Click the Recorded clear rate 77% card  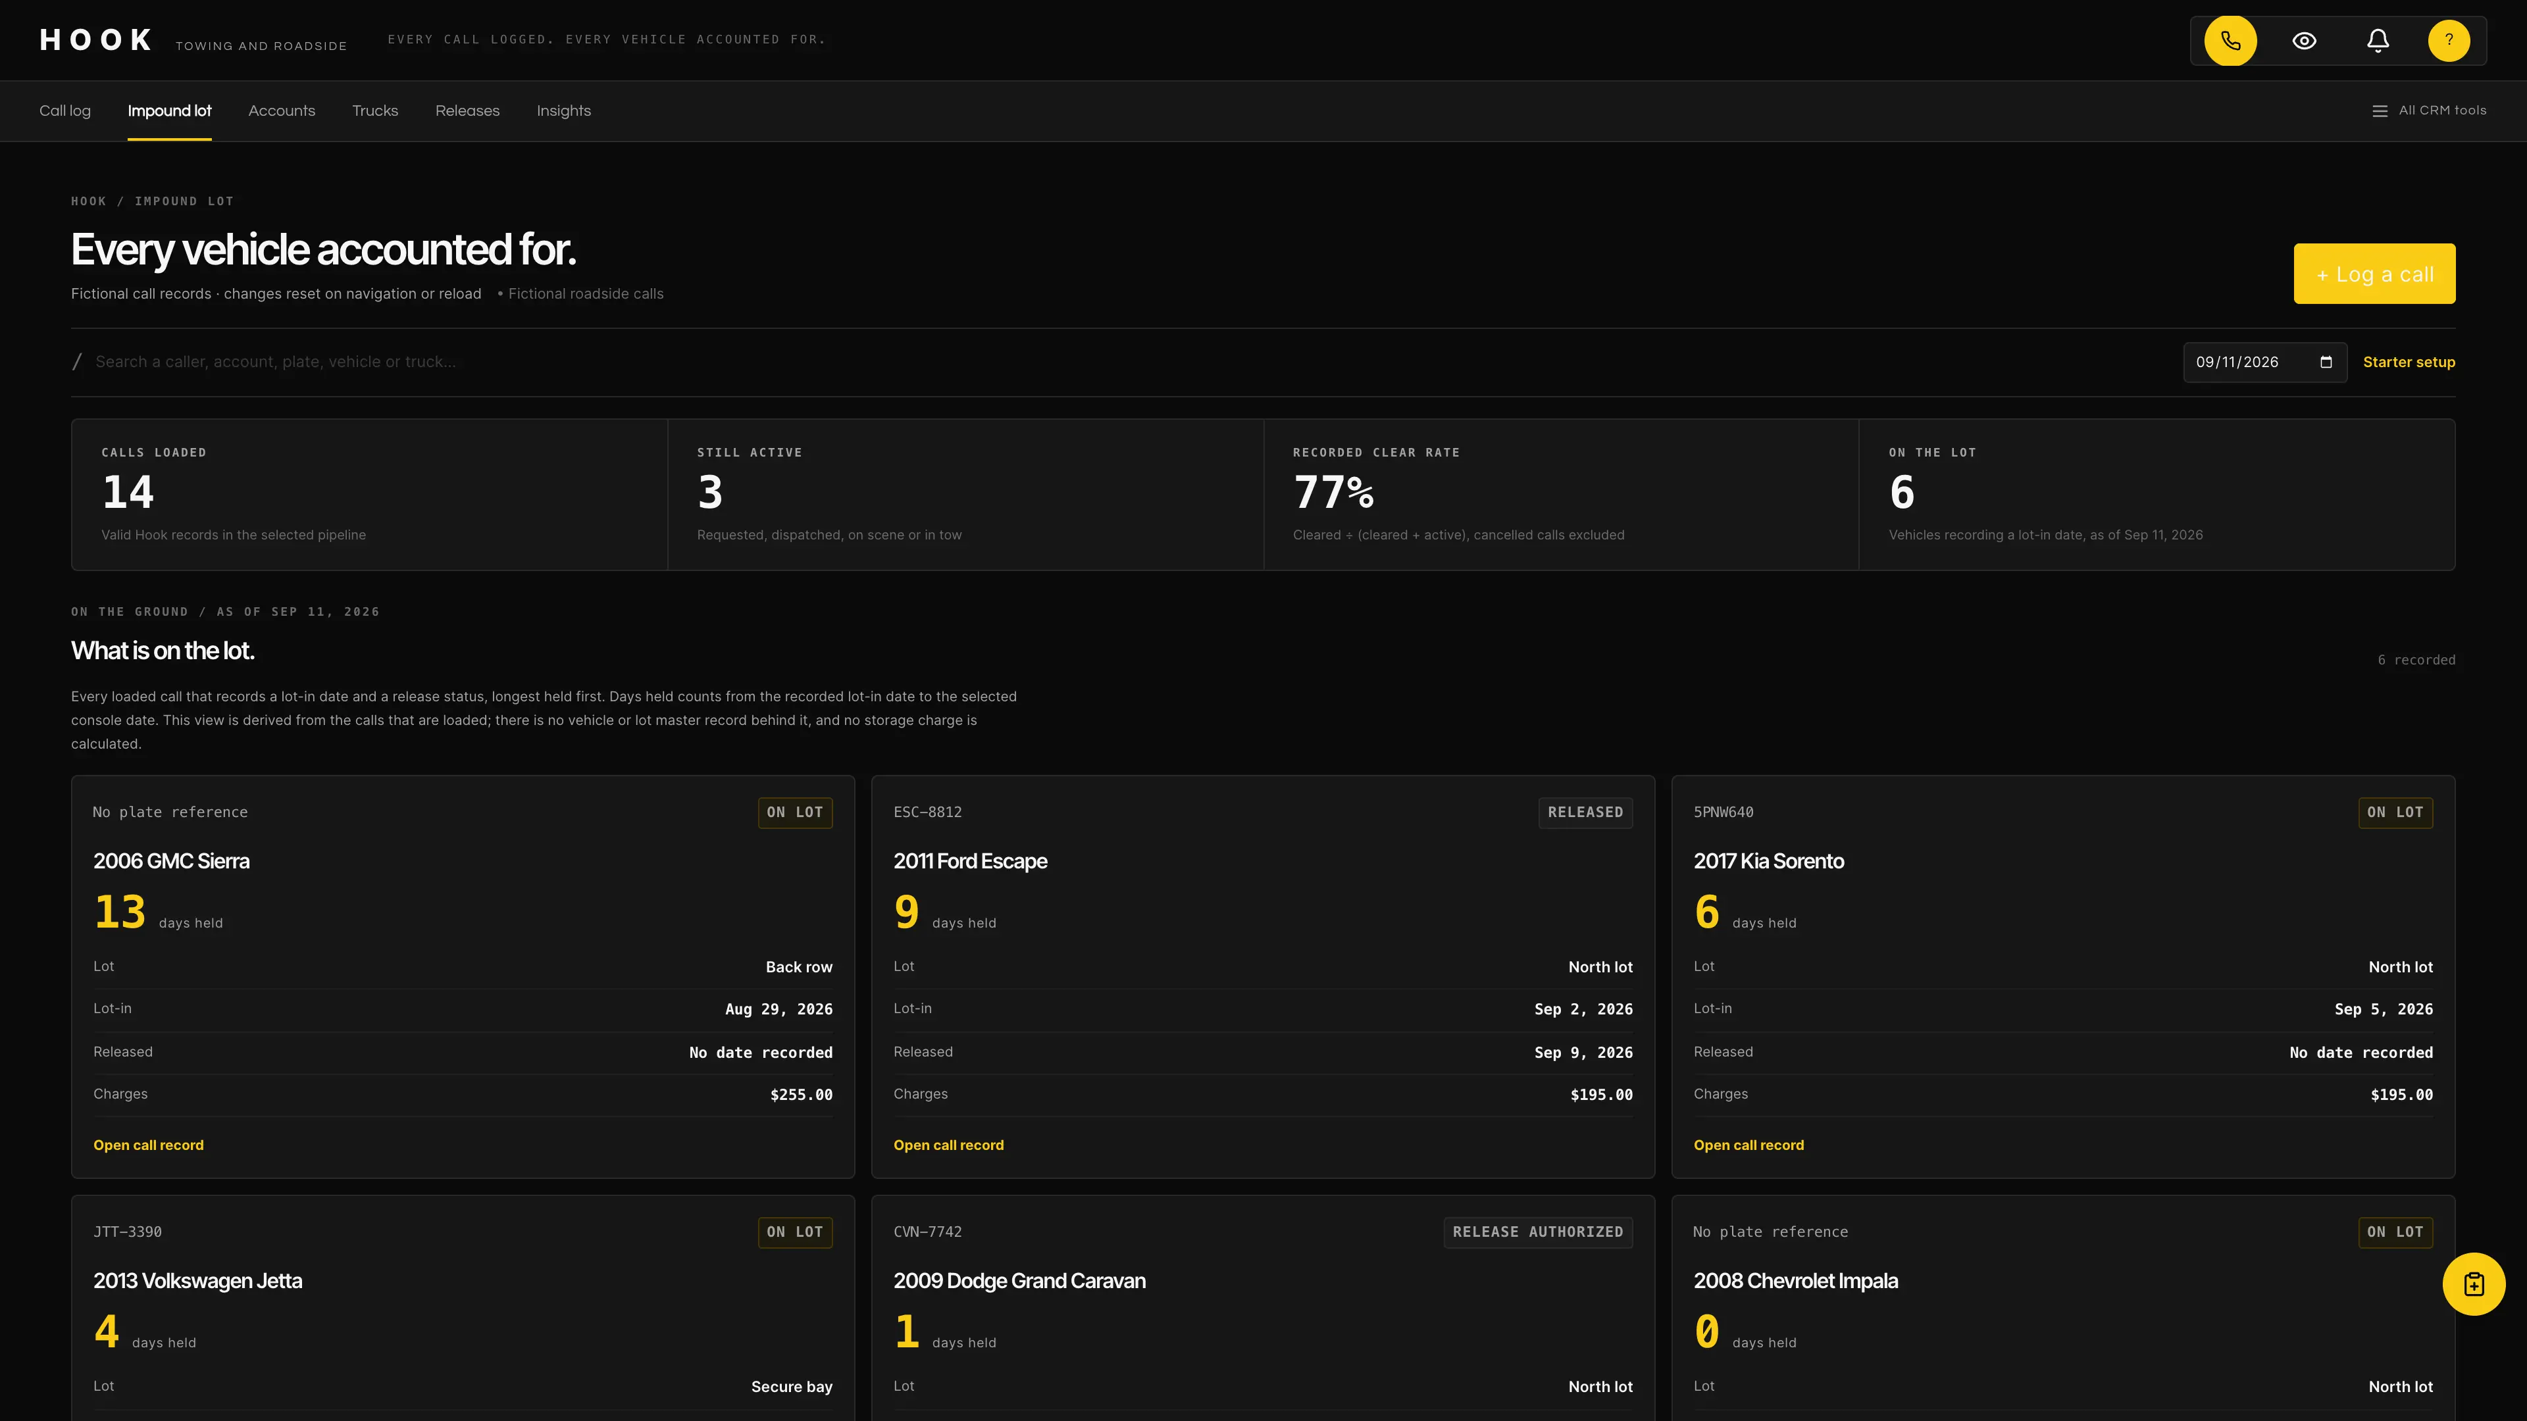pyautogui.click(x=1561, y=494)
